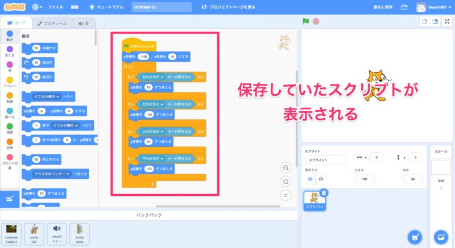
Task: Hide the sprite with crossed eye icon
Action: point(321,179)
